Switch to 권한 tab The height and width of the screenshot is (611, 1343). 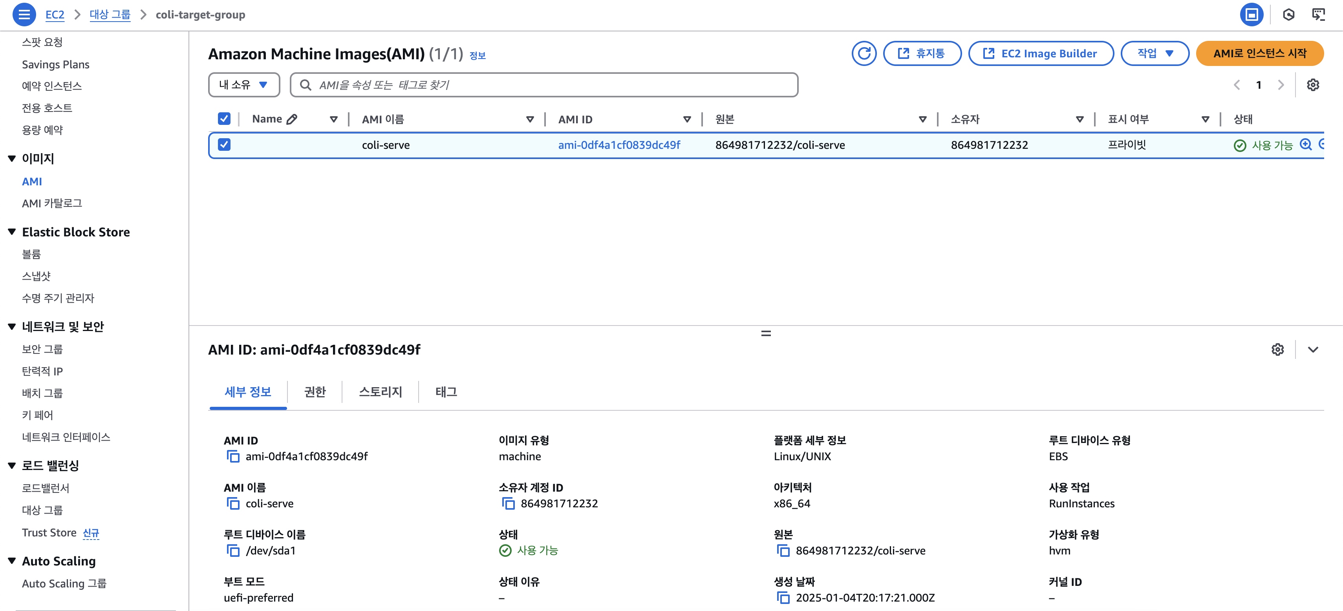[x=315, y=392]
